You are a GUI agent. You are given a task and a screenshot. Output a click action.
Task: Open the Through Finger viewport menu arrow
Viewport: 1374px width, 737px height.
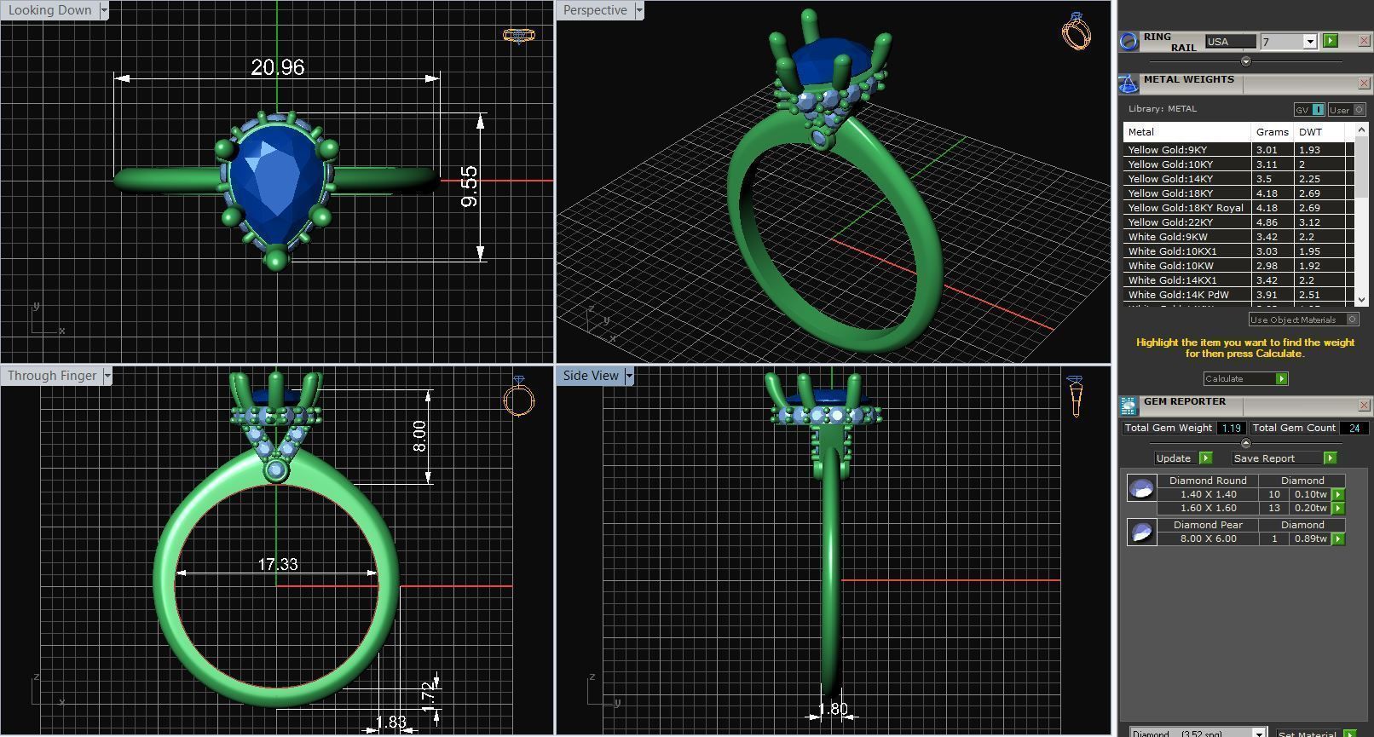pyautogui.click(x=107, y=376)
